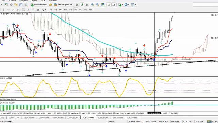The width and height of the screenshot is (218, 123).
Task: Select the dark rectangle drawing tool
Action: [x=38, y=10]
